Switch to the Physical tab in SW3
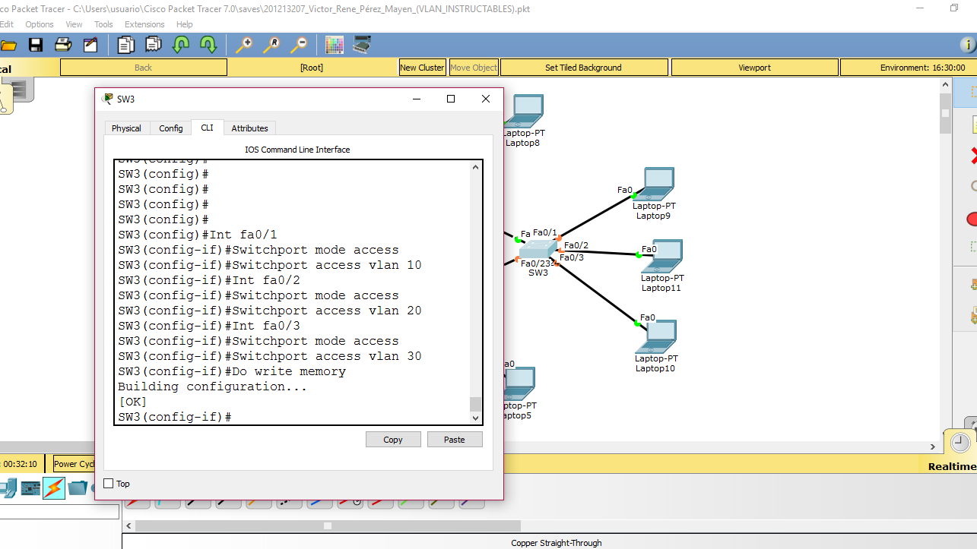The width and height of the screenshot is (977, 549). point(126,128)
